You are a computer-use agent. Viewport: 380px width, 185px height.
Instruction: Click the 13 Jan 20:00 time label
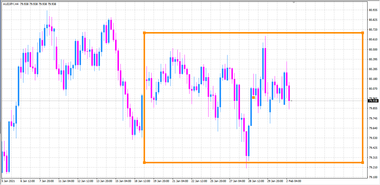tap(104, 181)
